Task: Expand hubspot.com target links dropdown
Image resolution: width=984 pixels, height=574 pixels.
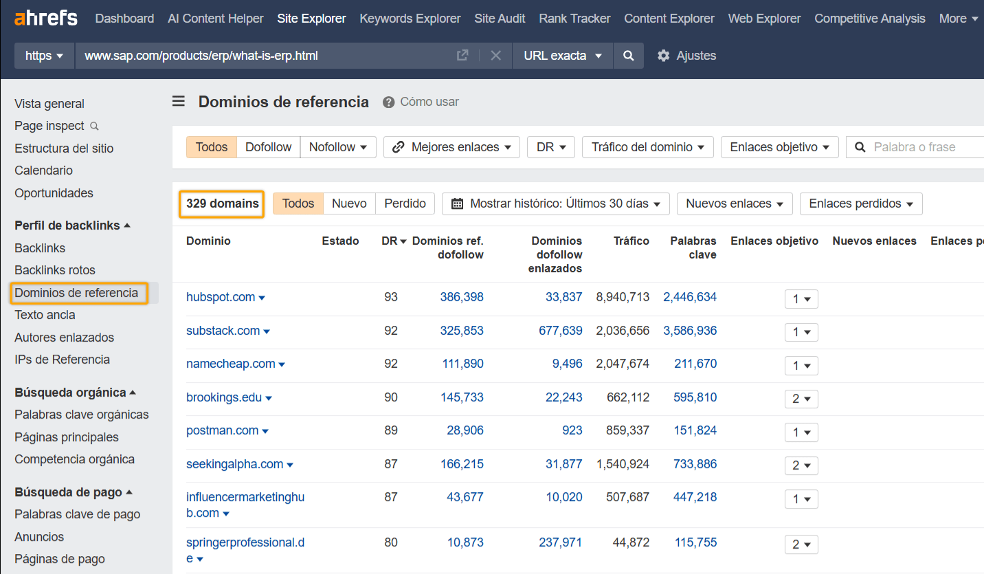Action: 801,299
